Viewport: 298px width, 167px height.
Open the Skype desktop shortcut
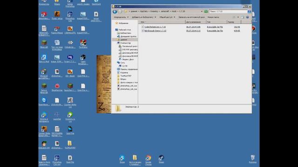coord(122,159)
